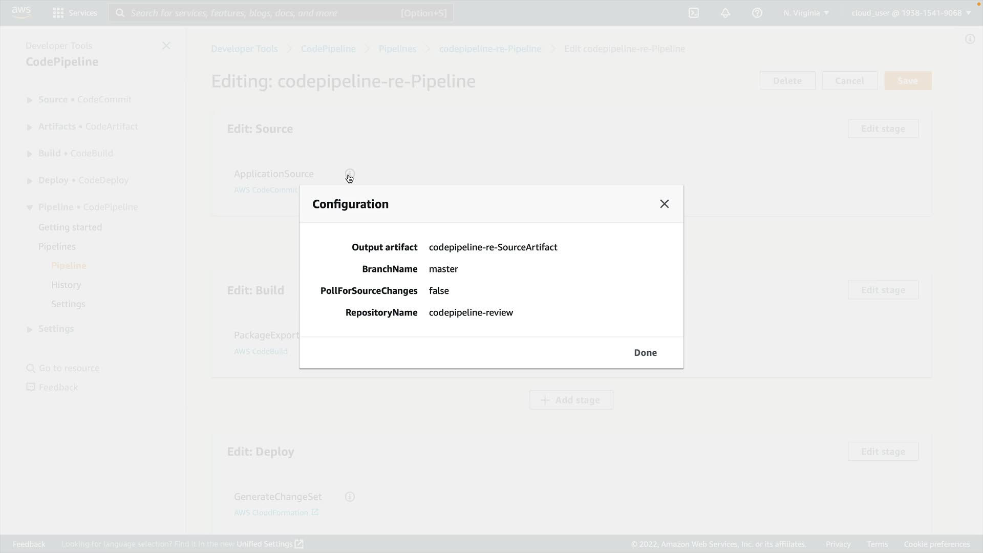Close the Developer Tools side panel
The width and height of the screenshot is (983, 553).
tap(166, 46)
